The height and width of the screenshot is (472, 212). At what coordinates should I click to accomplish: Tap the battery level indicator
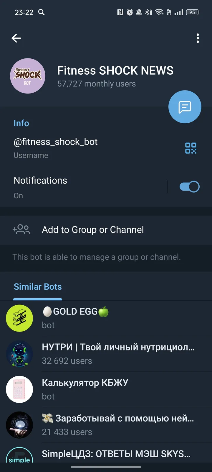point(193,12)
